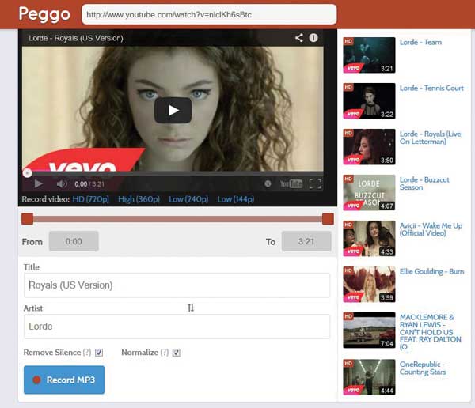Click the watch later clock icon
The height and width of the screenshot is (408, 475).
pos(268,183)
